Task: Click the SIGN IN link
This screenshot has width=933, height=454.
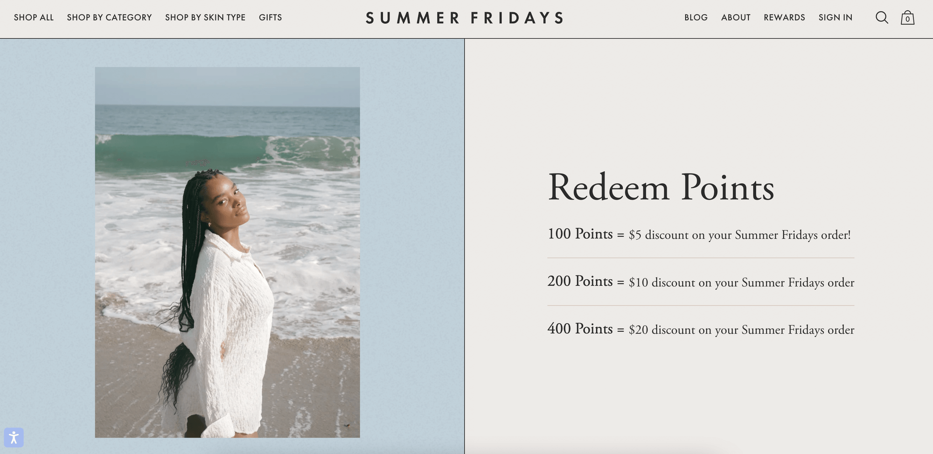Action: [x=835, y=17]
